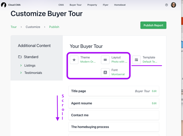
Task: Select the Standard folder icon
Action: pyautogui.click(x=20, y=57)
